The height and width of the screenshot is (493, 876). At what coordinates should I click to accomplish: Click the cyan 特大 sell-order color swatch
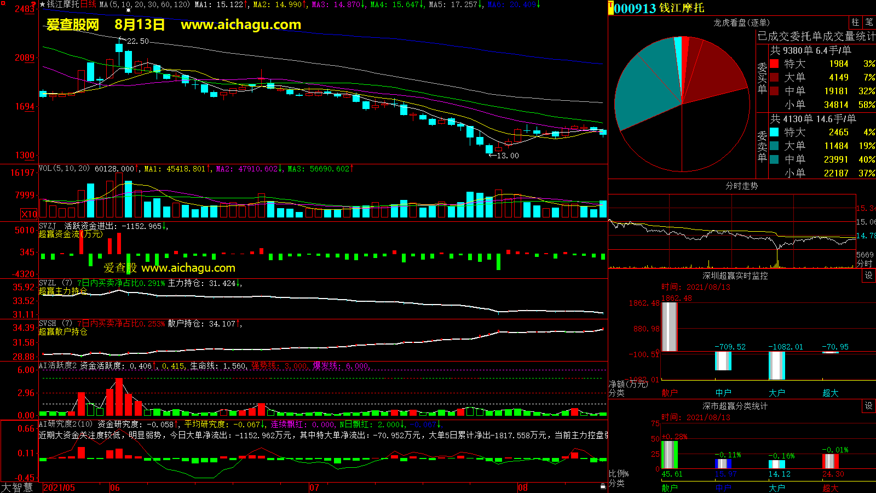pos(774,132)
